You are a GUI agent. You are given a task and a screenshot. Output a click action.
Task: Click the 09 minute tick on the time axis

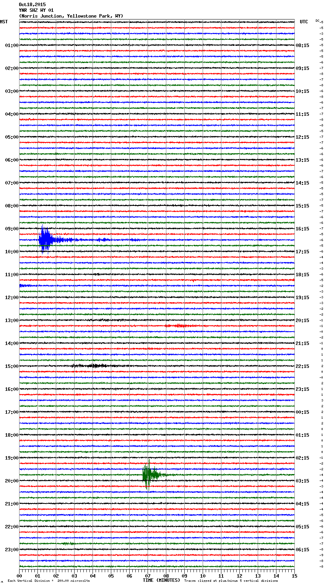coord(184,576)
